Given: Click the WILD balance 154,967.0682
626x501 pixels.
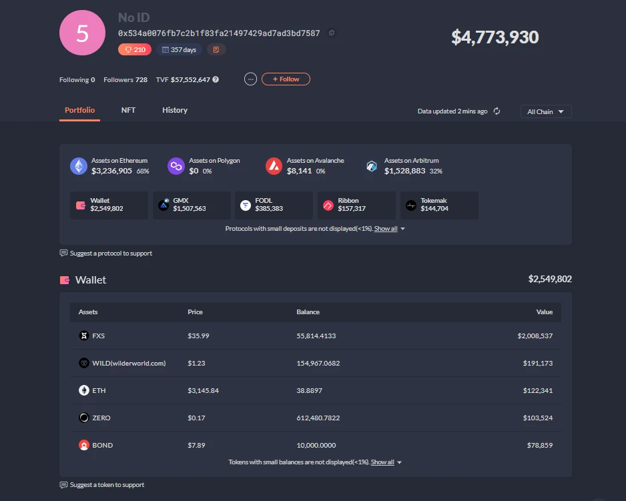Looking at the screenshot, I should [x=318, y=364].
